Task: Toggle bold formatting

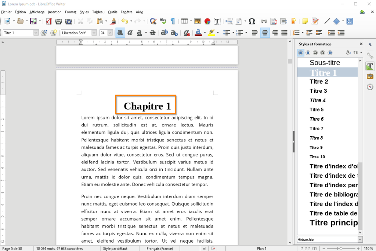Action: (120, 33)
